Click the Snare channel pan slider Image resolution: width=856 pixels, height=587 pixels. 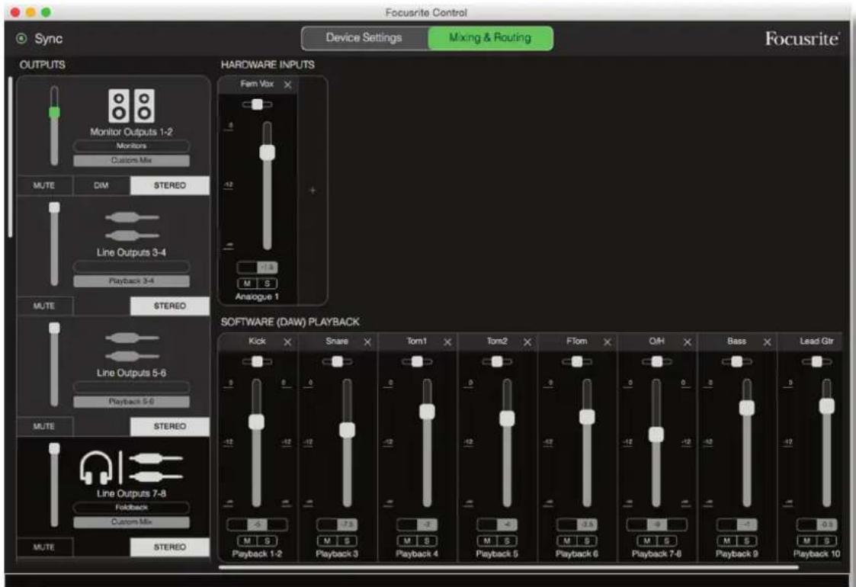(337, 361)
